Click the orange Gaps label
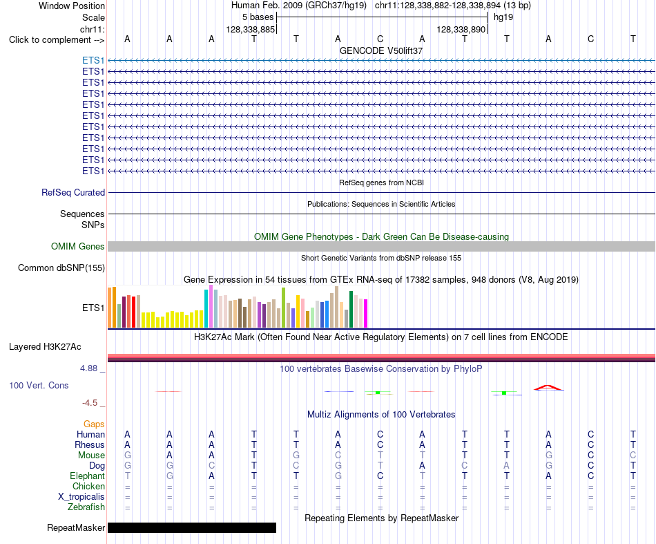The height and width of the screenshot is (544, 656). [94, 424]
